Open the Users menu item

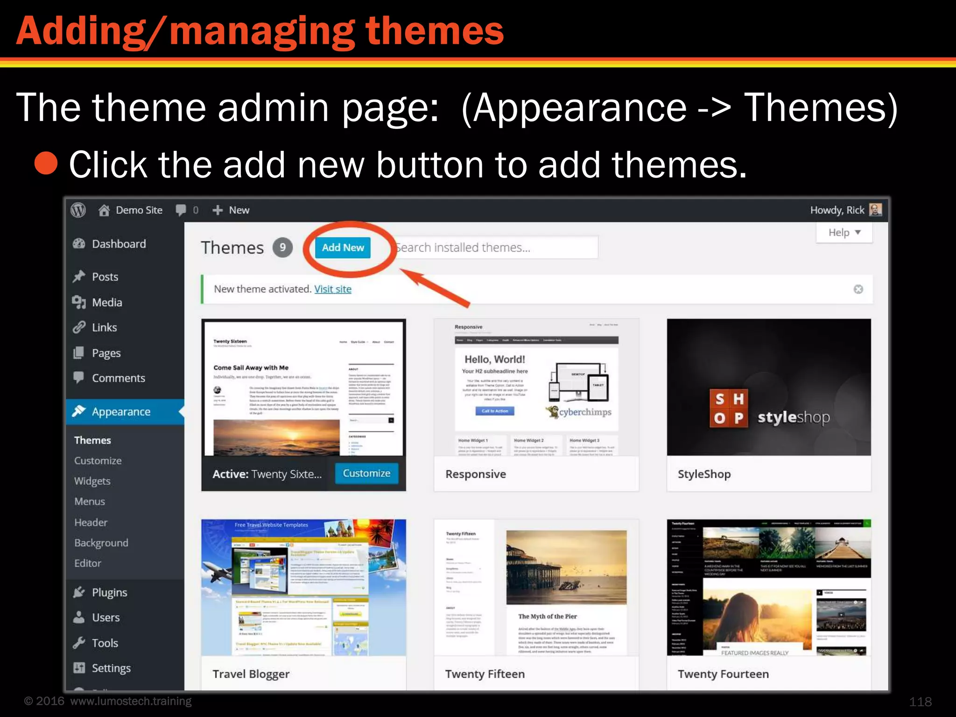point(106,617)
